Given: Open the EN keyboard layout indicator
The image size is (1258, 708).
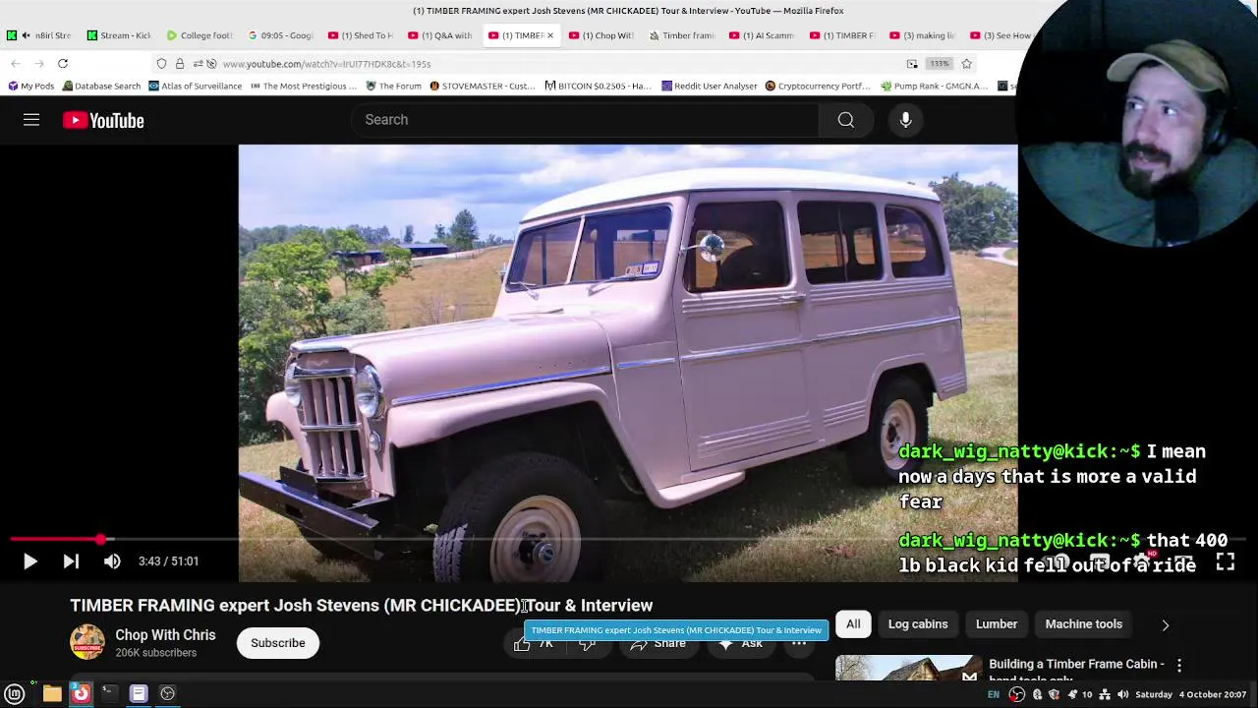Looking at the screenshot, I should (994, 694).
